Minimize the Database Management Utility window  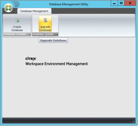point(114,3)
